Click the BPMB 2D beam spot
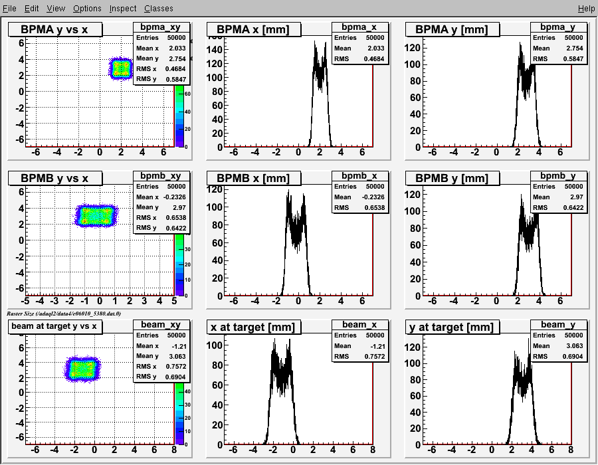The width and height of the screenshot is (598, 465). (96, 216)
